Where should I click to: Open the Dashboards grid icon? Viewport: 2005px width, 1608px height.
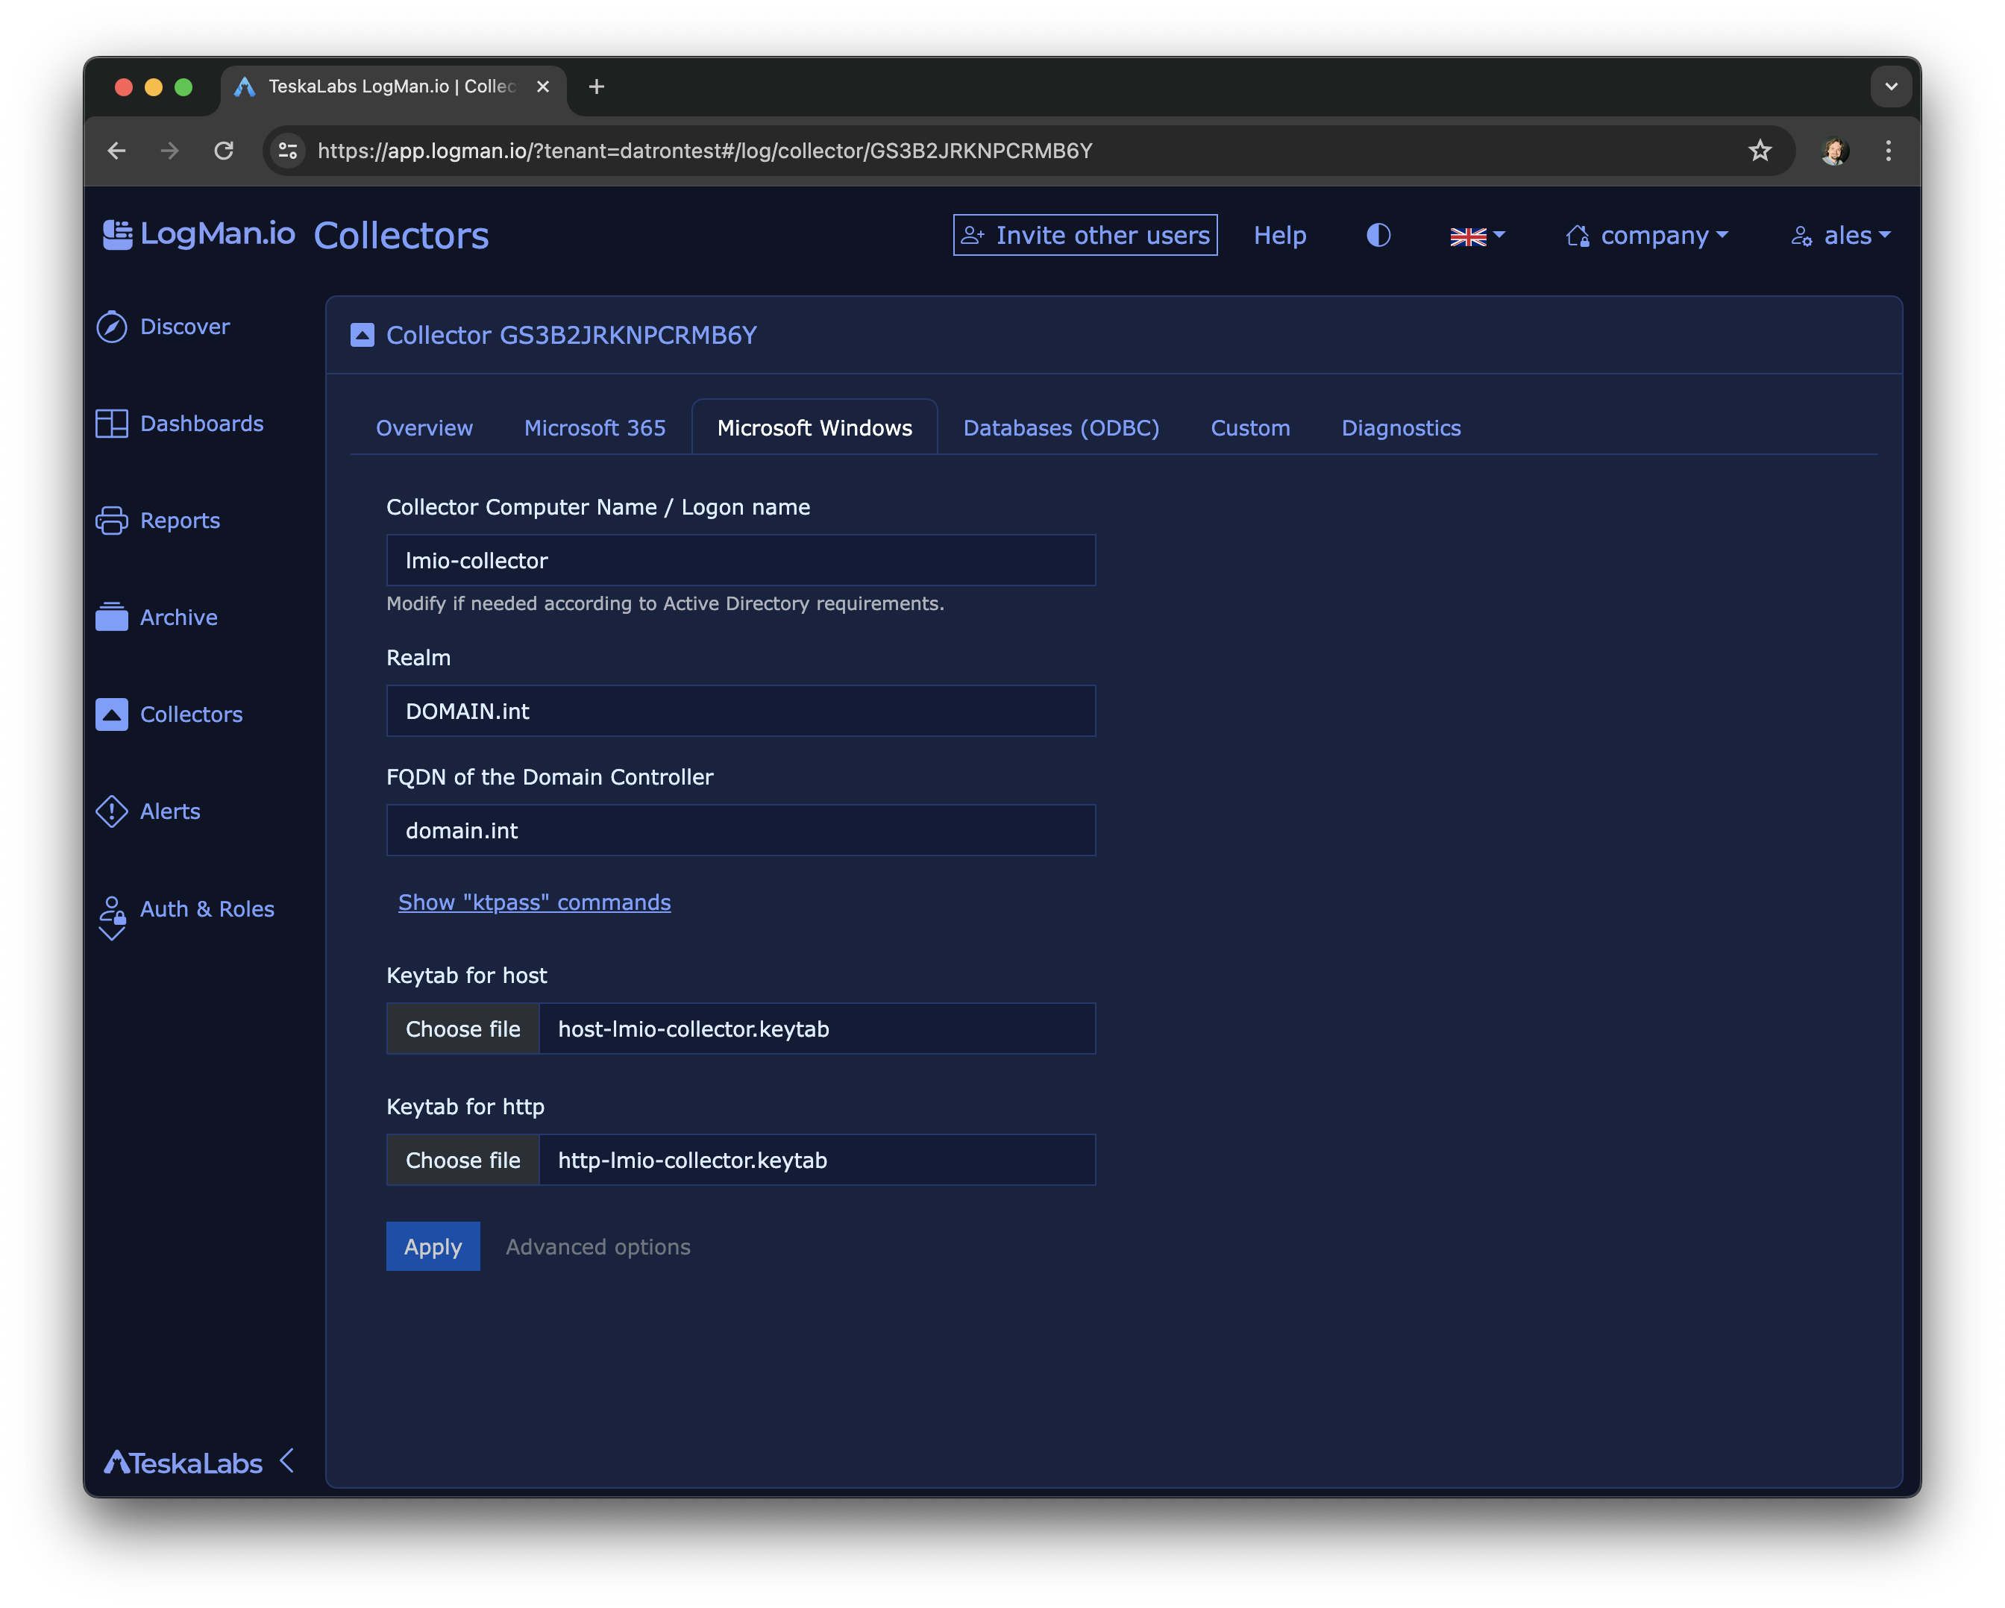click(x=112, y=423)
